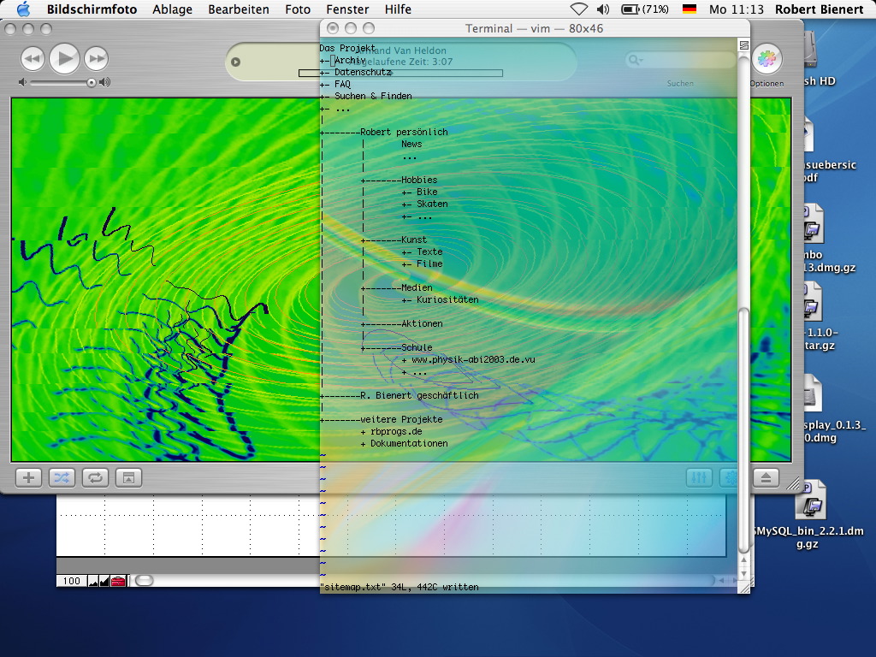Open the AirPort Wi-Fi status menu
Screen dimensions: 876x657
coord(579,9)
